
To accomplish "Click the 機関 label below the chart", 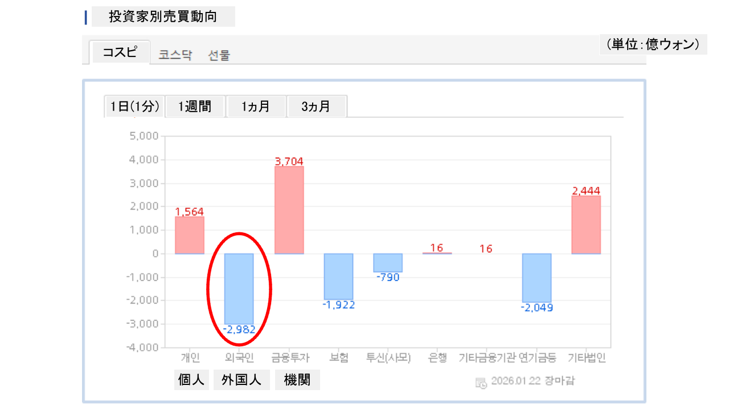I will click(297, 380).
